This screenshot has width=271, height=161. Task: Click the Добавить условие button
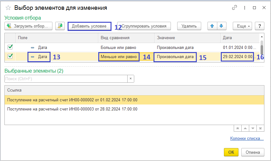[89, 26]
